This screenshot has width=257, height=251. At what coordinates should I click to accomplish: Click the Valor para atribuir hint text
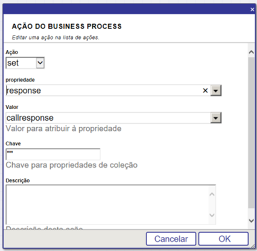[x=63, y=129]
